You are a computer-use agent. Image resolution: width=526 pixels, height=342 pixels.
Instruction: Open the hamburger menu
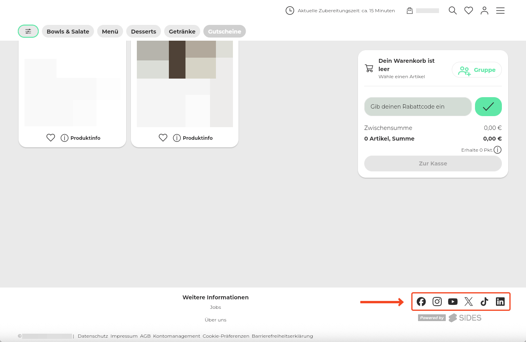coord(500,11)
